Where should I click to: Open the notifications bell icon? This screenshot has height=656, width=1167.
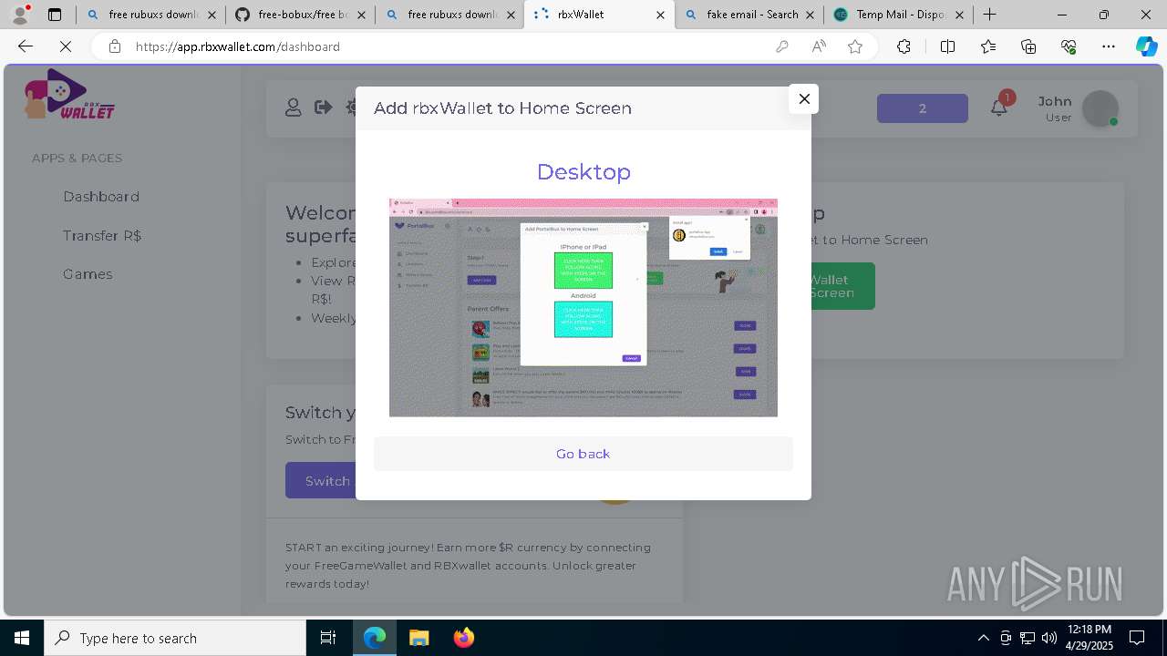coord(999,108)
